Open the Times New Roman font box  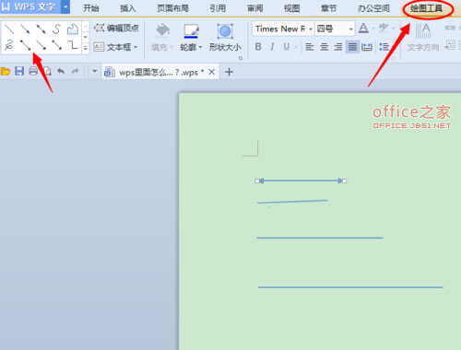point(283,29)
